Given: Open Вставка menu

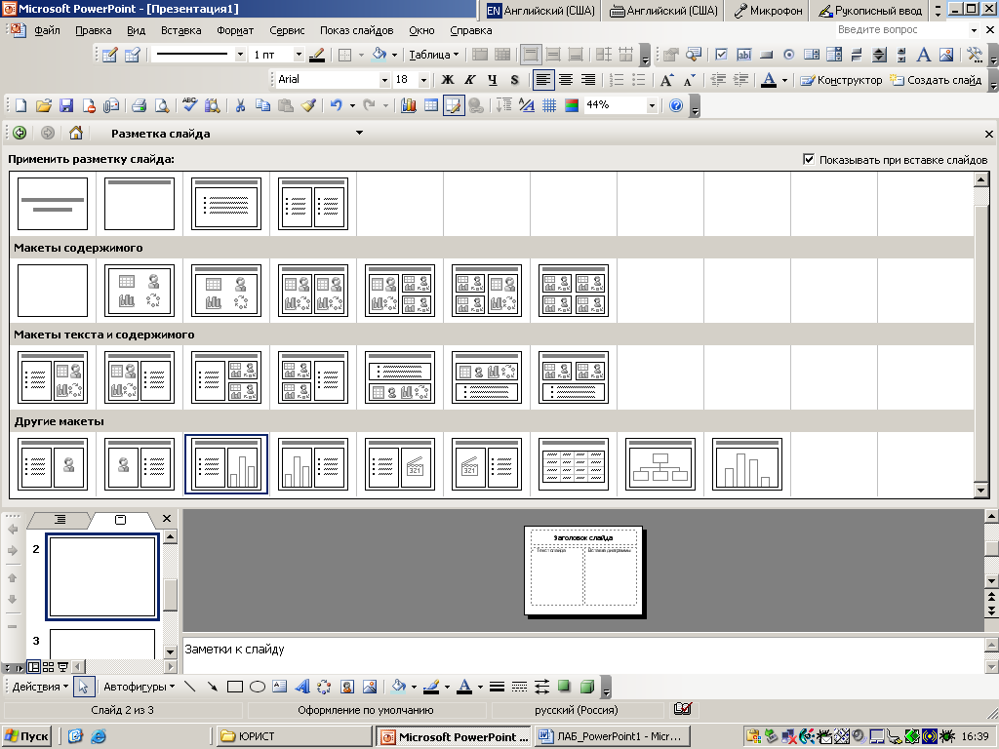Looking at the screenshot, I should point(180,30).
